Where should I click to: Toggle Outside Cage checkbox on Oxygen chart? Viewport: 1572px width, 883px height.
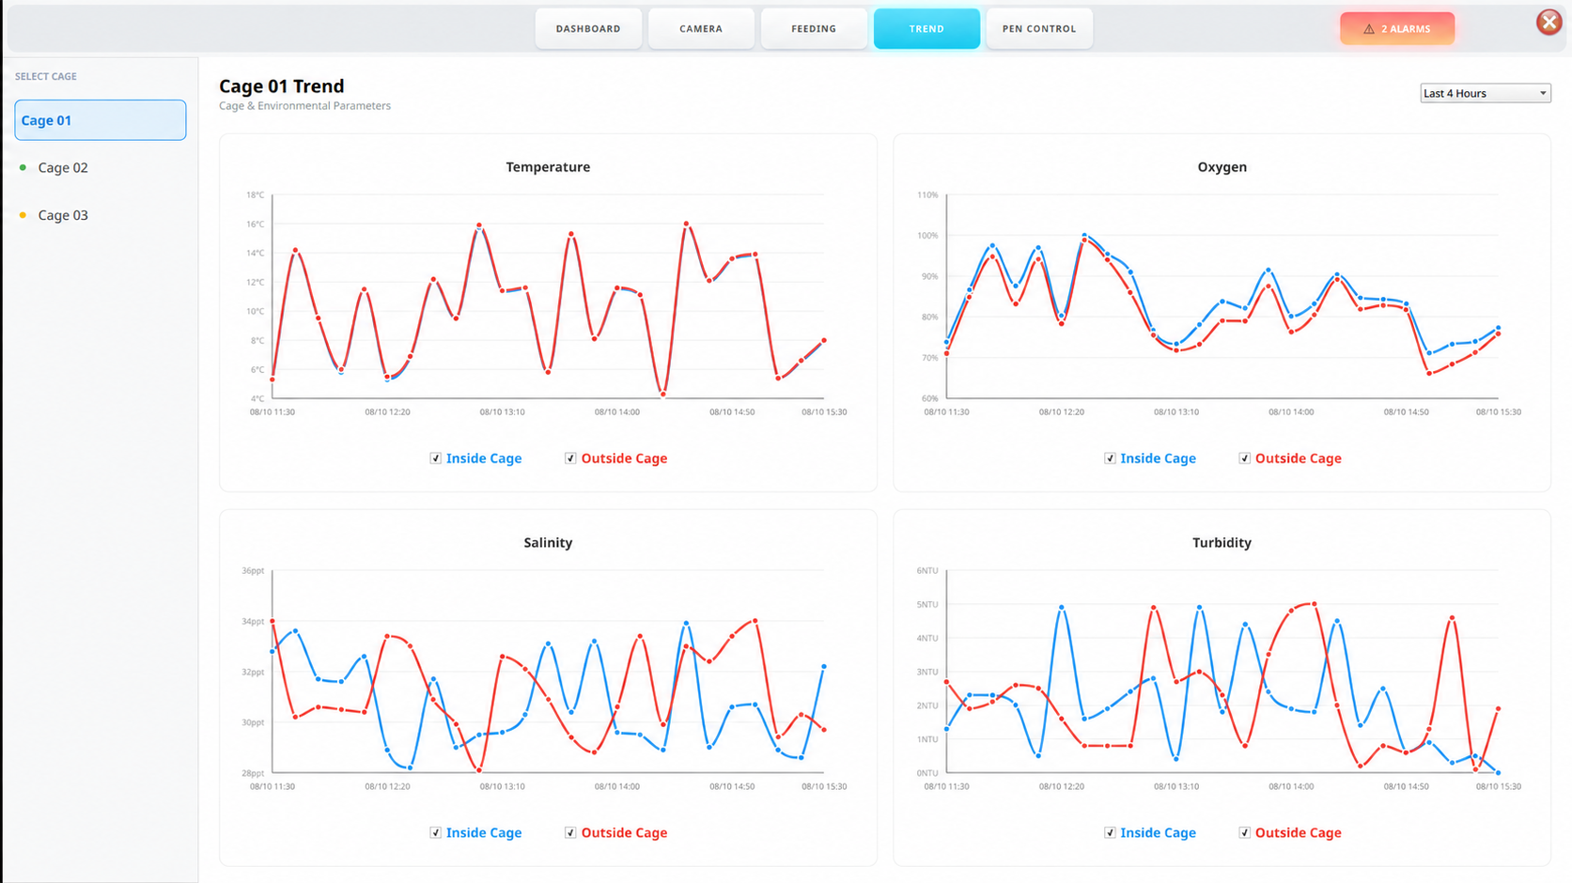point(1244,458)
